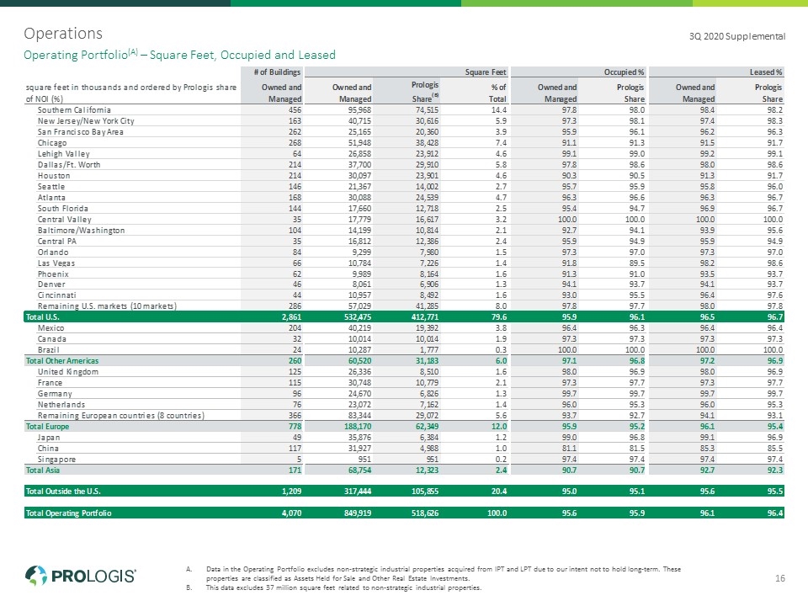Select the 'Seattle' row label
808x606 pixels.
click(51, 187)
